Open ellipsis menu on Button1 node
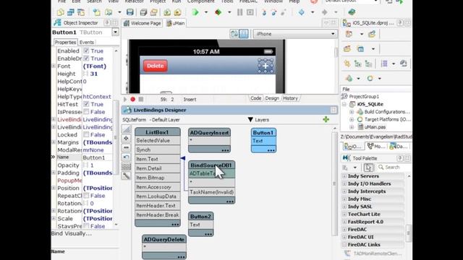Viewport: 463px width, 260px height. 271,150
